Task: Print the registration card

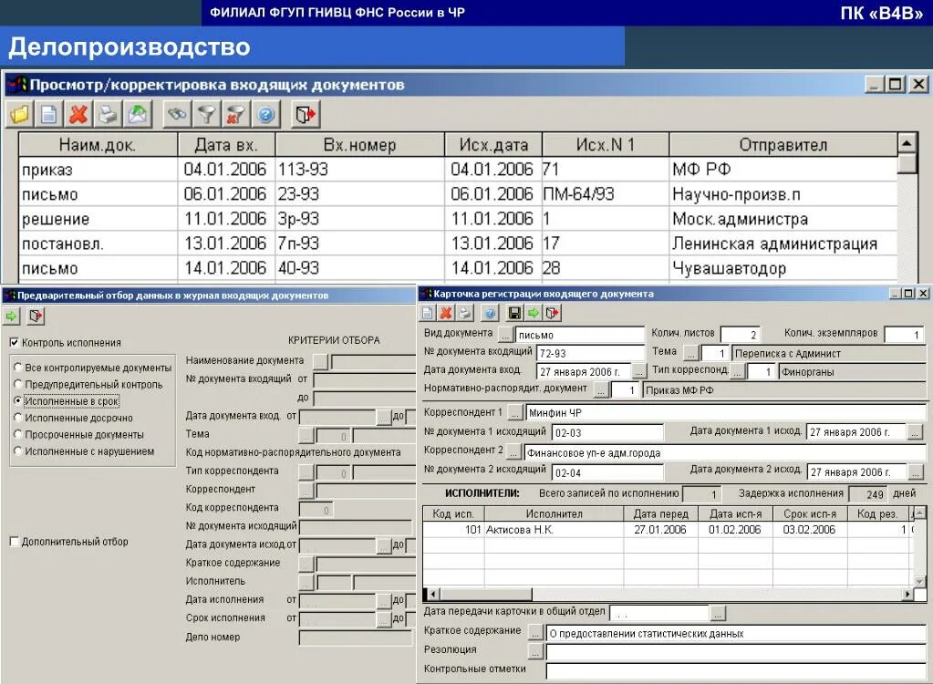Action: click(x=465, y=313)
